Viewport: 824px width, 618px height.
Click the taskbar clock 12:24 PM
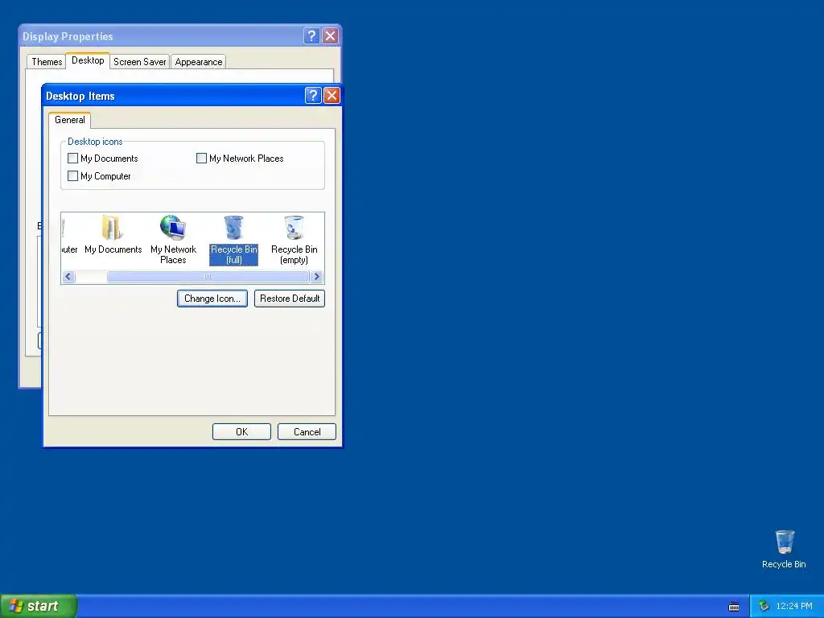[x=794, y=606]
